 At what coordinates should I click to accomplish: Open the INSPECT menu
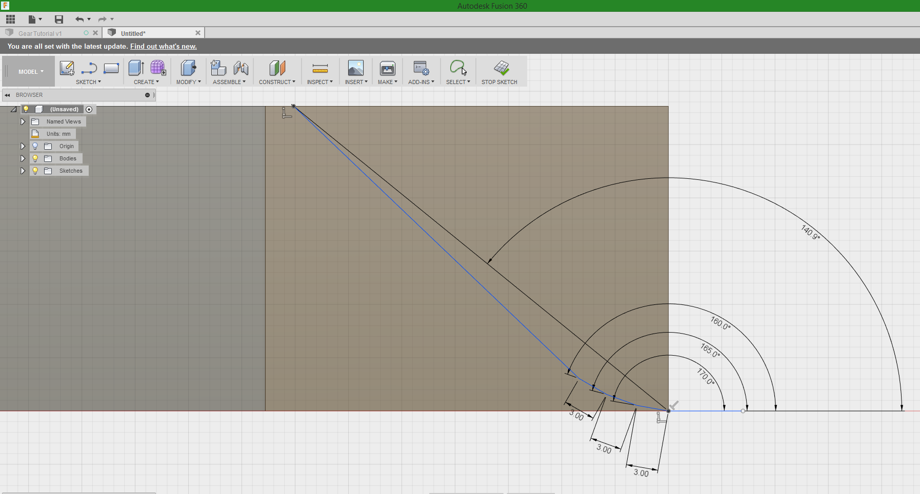(320, 82)
